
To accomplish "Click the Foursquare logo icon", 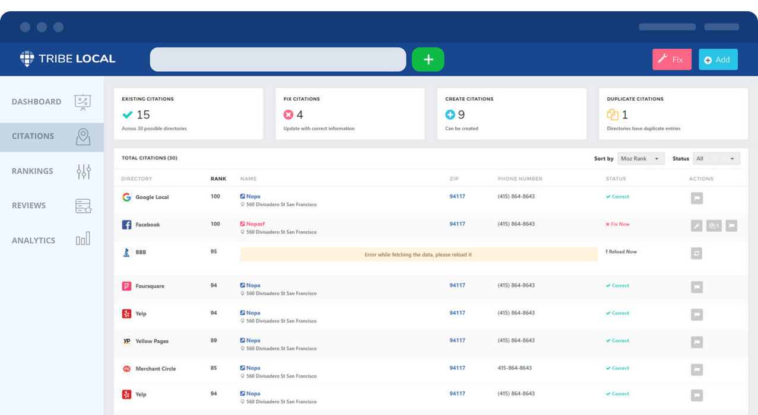I will pos(126,286).
